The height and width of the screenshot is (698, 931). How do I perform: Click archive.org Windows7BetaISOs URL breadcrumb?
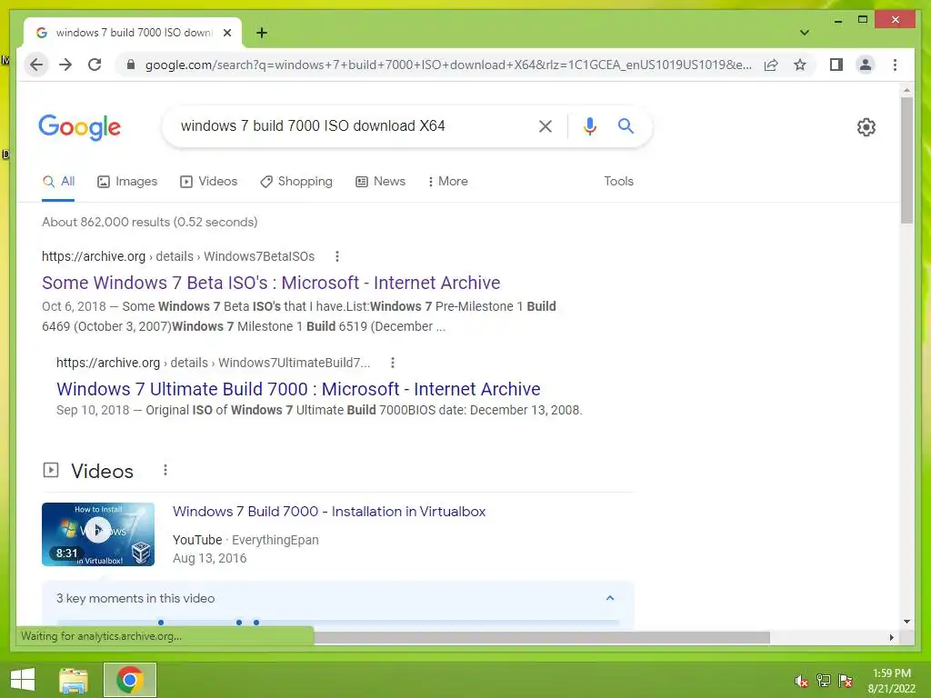tap(178, 256)
